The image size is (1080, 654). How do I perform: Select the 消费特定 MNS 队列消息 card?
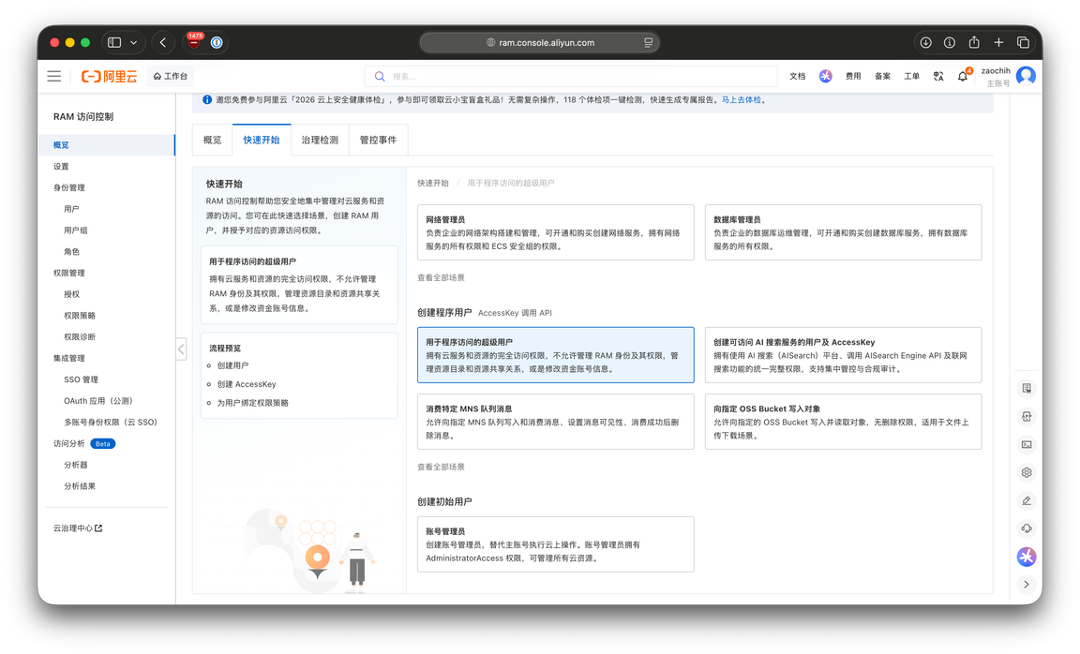tap(555, 422)
